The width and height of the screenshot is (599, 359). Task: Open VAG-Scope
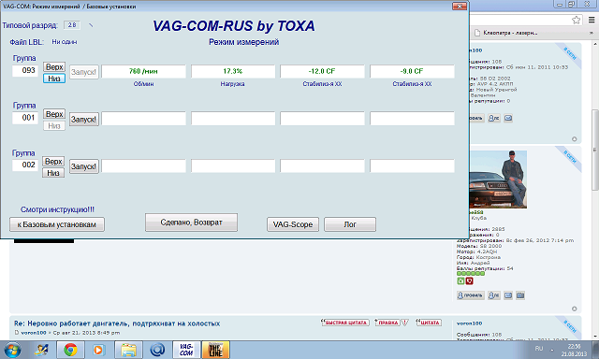tap(293, 224)
